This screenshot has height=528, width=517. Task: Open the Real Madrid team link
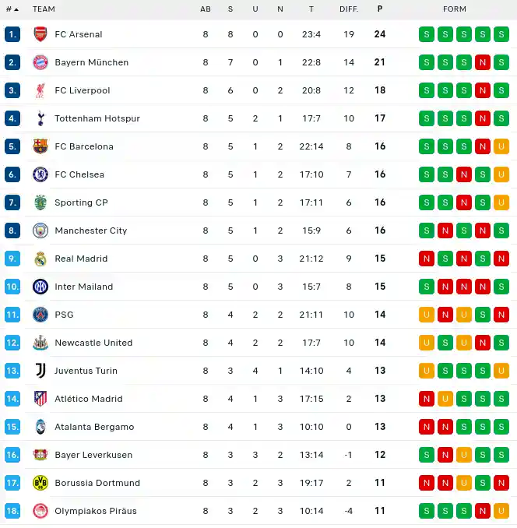pos(81,259)
